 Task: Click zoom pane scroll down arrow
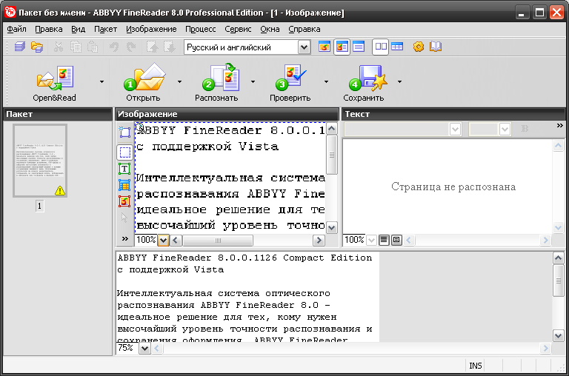click(x=558, y=335)
